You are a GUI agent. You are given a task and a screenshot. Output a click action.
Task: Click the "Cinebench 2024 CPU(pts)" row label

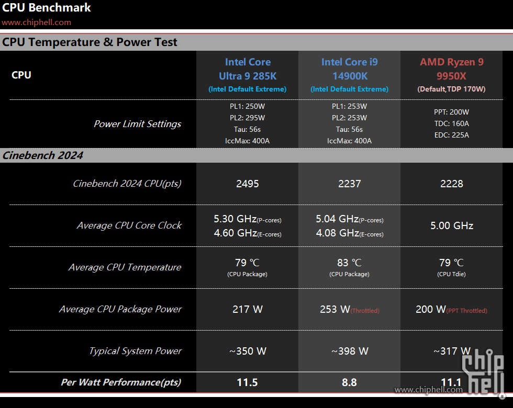pyautogui.click(x=127, y=184)
